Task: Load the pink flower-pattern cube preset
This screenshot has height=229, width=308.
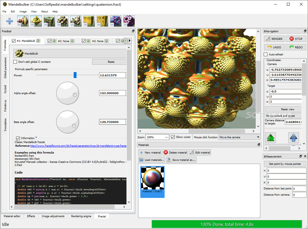Action: (129, 21)
